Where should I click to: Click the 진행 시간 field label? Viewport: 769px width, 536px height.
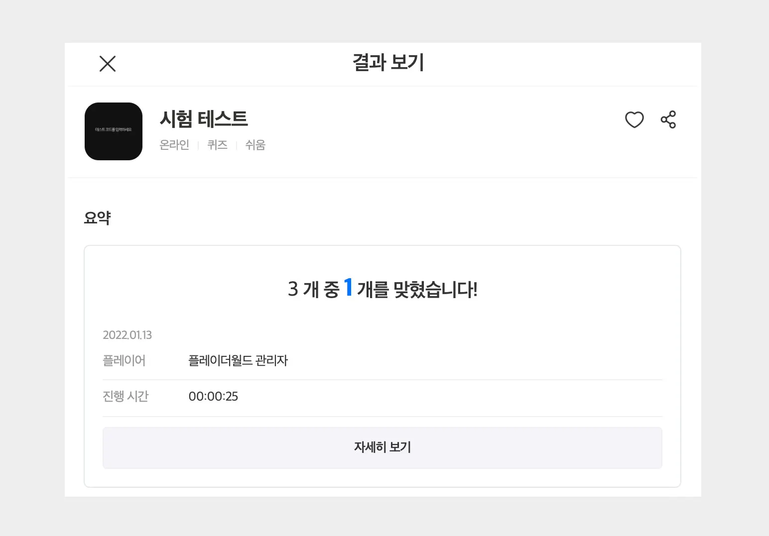[126, 396]
